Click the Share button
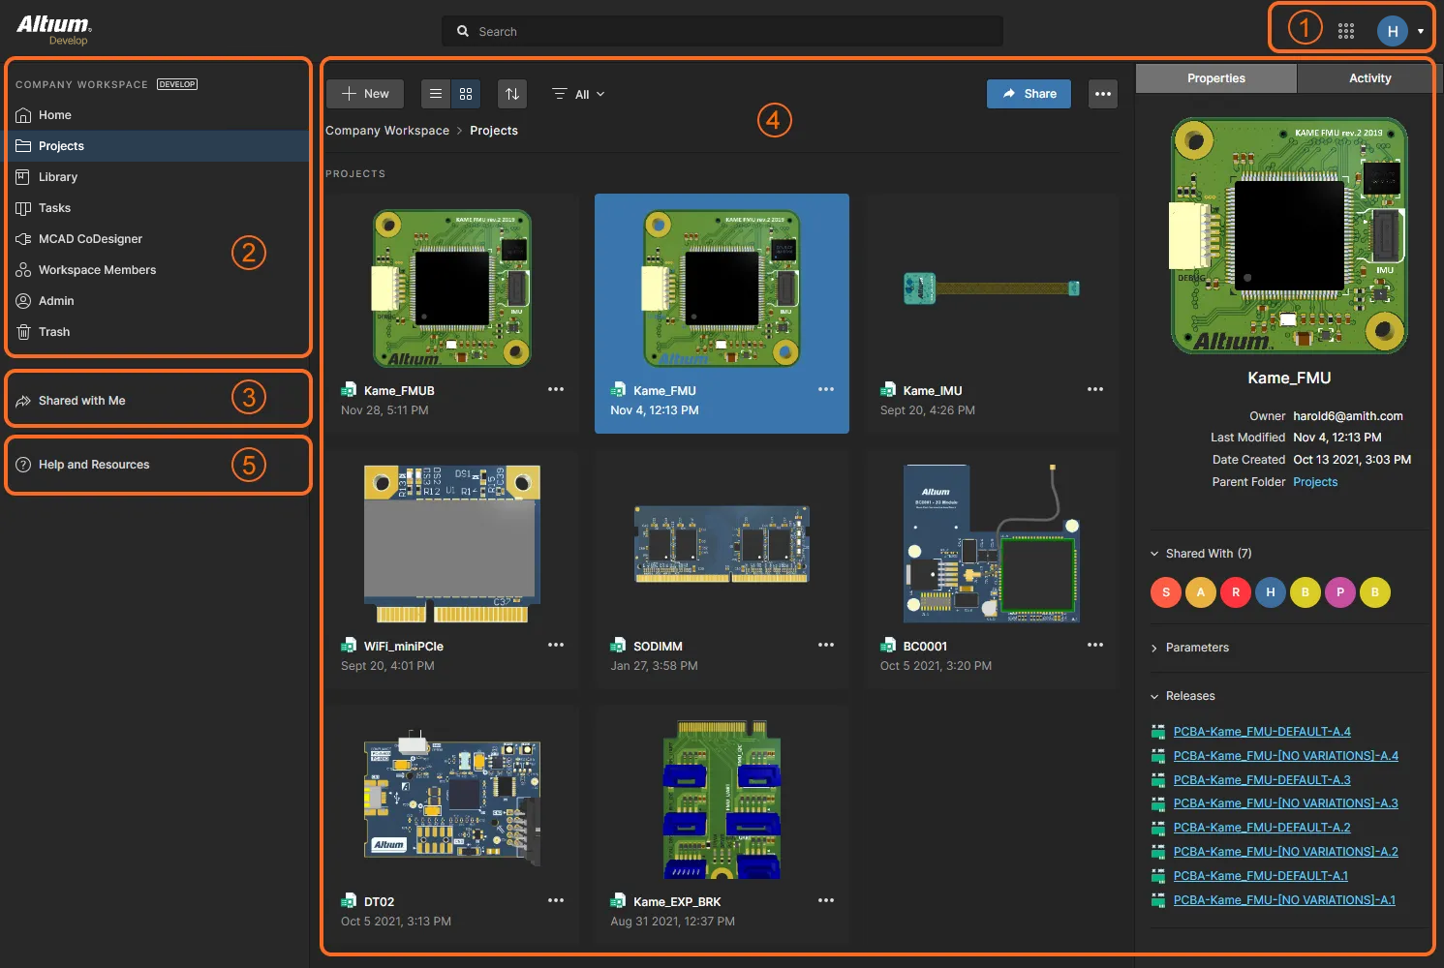 (1029, 94)
